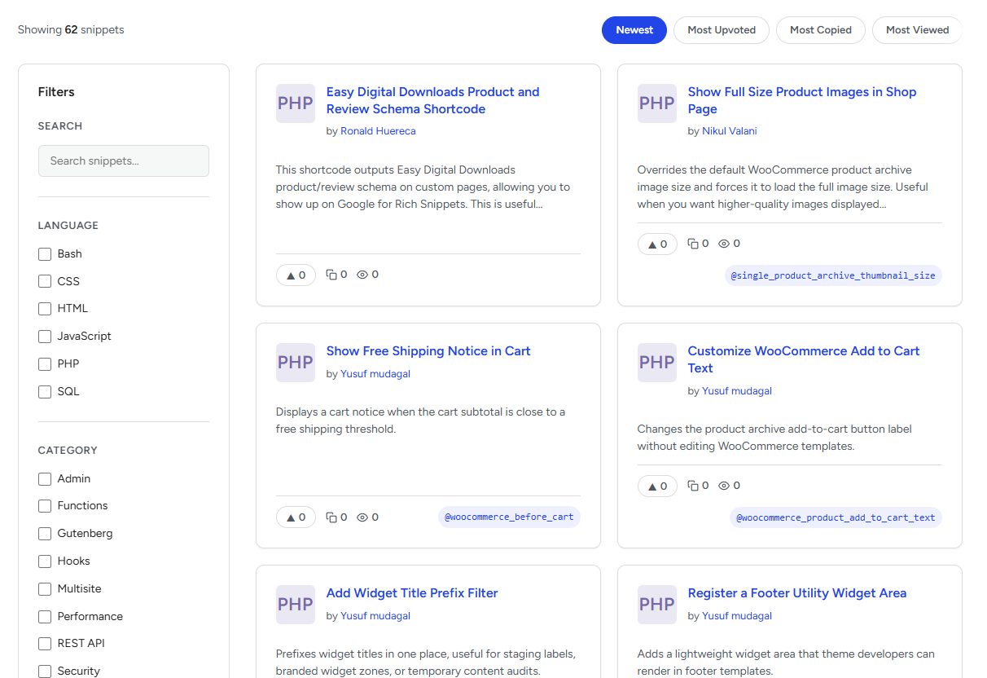Open Yusuf mudagal link on Footer Utility Widget card
This screenshot has width=987, height=678.
tap(737, 616)
